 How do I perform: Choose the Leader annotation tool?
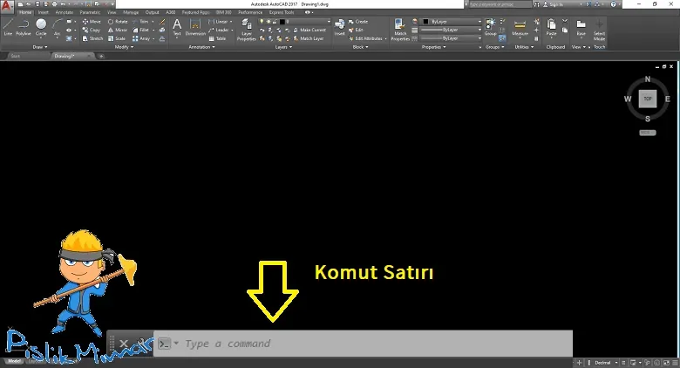tap(219, 30)
